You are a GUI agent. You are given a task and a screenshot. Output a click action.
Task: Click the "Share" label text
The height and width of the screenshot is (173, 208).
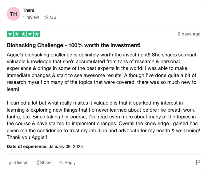click(46, 163)
